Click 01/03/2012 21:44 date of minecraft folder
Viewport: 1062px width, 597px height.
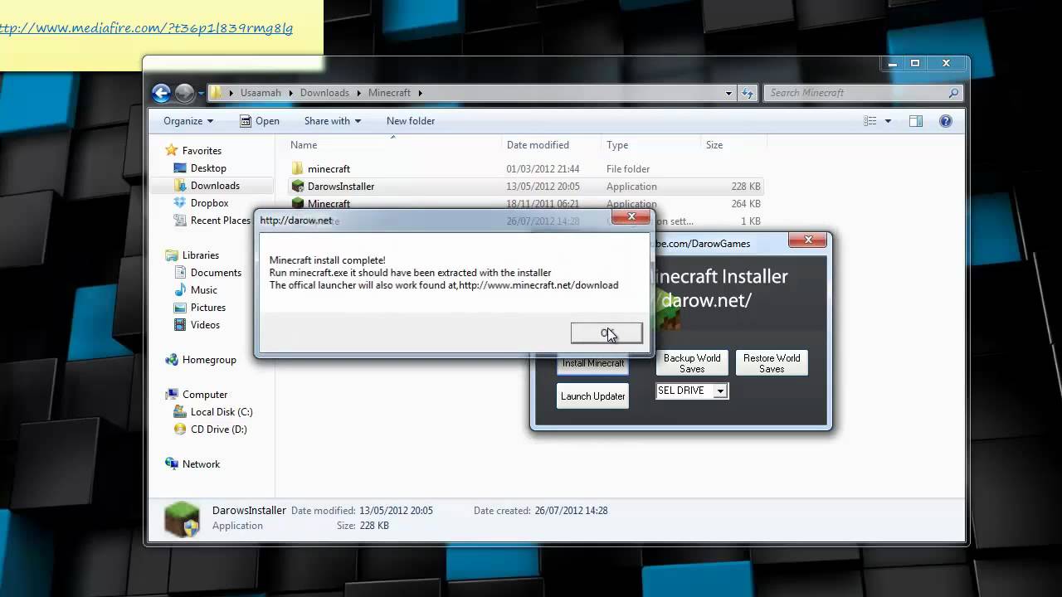pos(543,169)
